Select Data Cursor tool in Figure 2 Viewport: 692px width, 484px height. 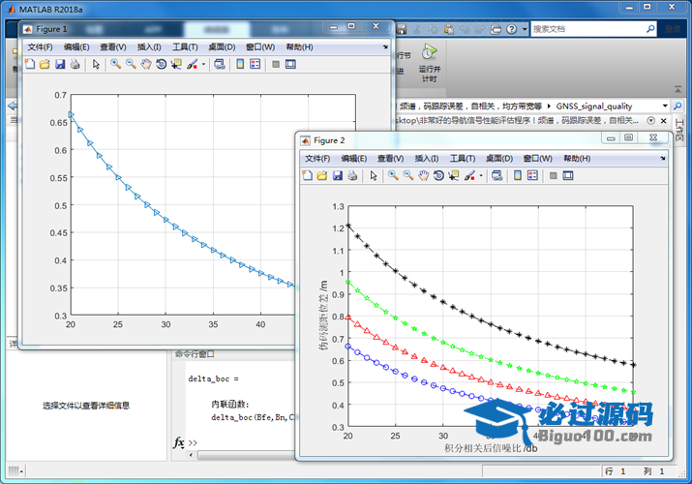click(453, 176)
